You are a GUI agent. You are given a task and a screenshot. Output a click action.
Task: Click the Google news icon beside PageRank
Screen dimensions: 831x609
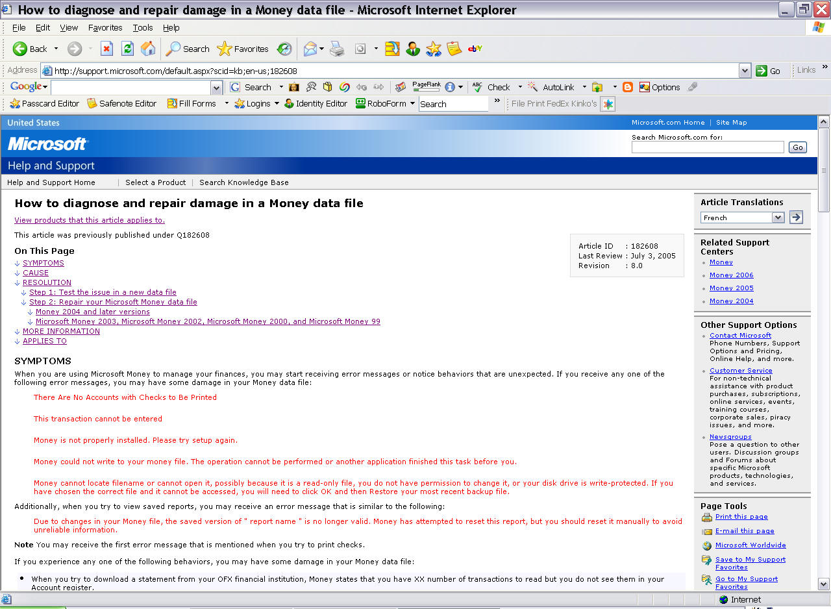(401, 87)
